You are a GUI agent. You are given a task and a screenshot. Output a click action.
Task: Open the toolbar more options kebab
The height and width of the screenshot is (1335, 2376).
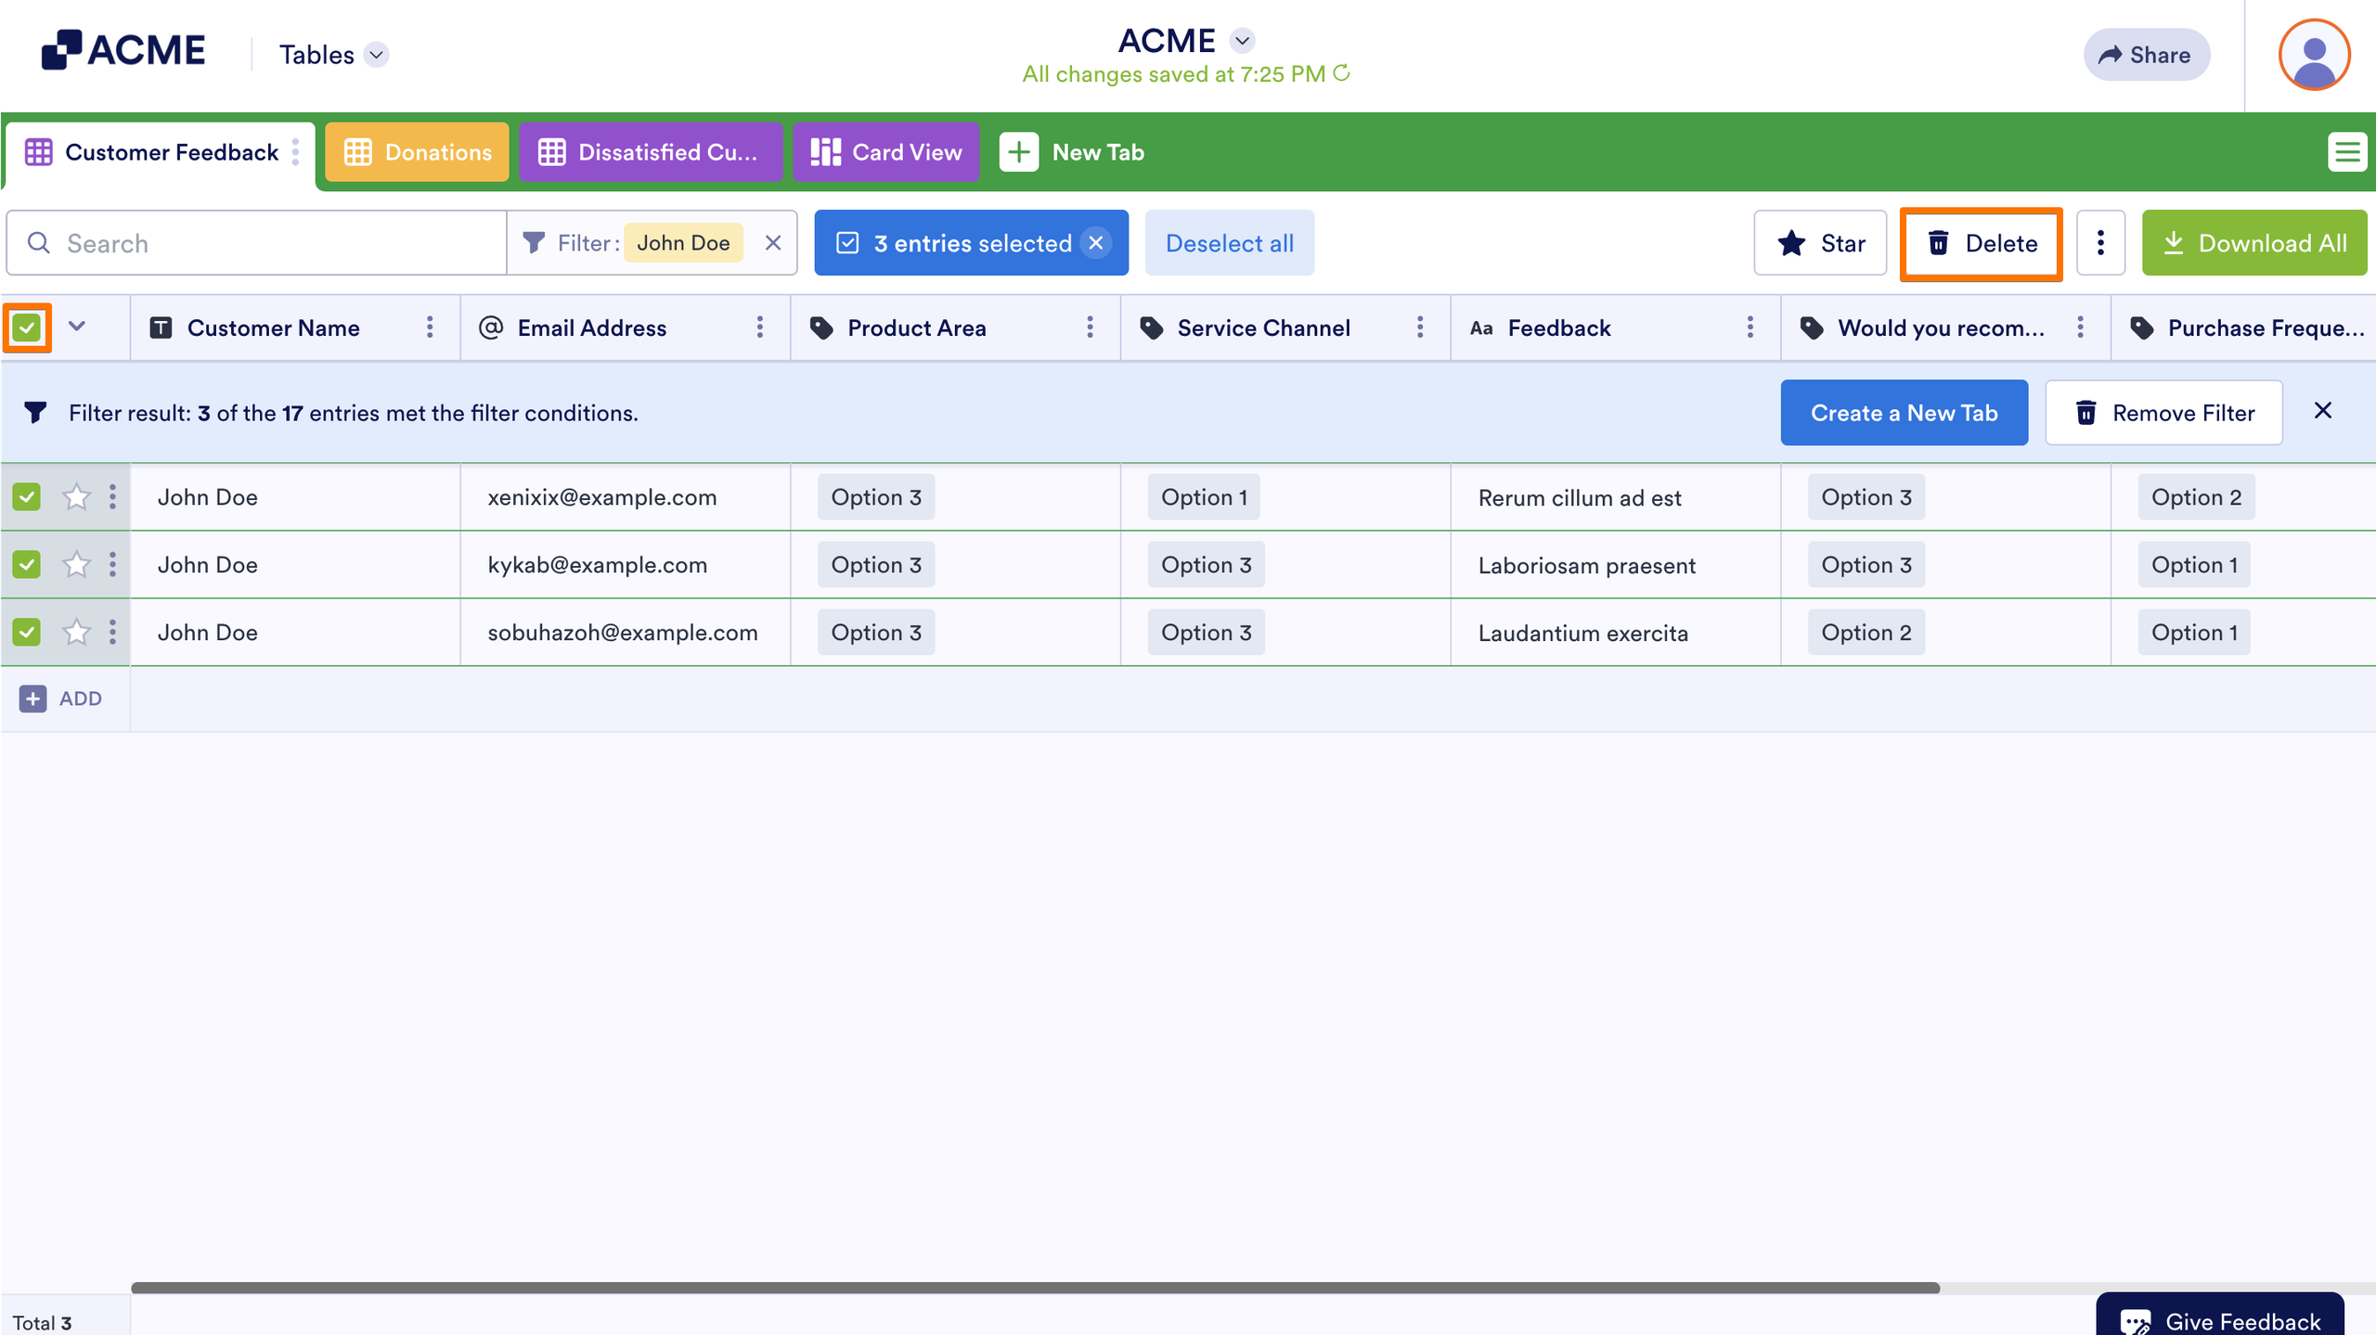tap(2100, 243)
